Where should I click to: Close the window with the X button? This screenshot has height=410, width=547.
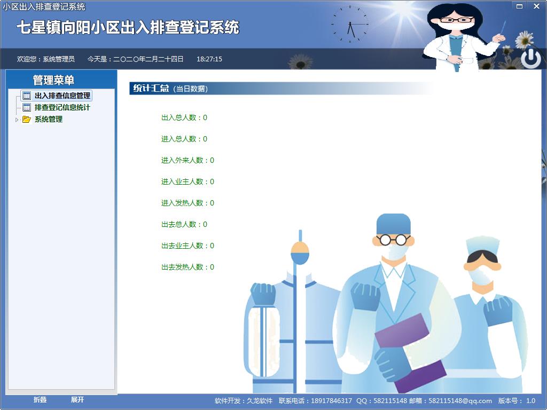pos(536,6)
